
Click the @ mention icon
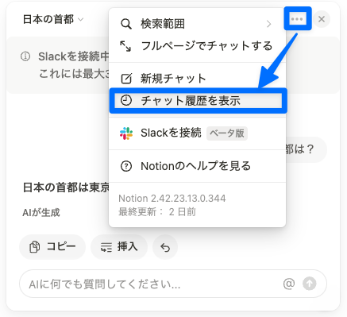289,284
